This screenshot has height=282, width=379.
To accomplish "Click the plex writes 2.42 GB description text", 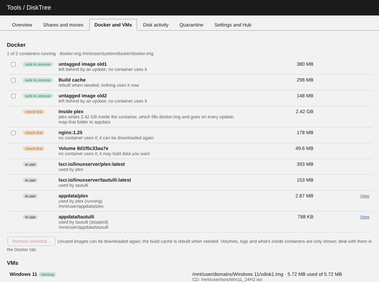I will (146, 119).
